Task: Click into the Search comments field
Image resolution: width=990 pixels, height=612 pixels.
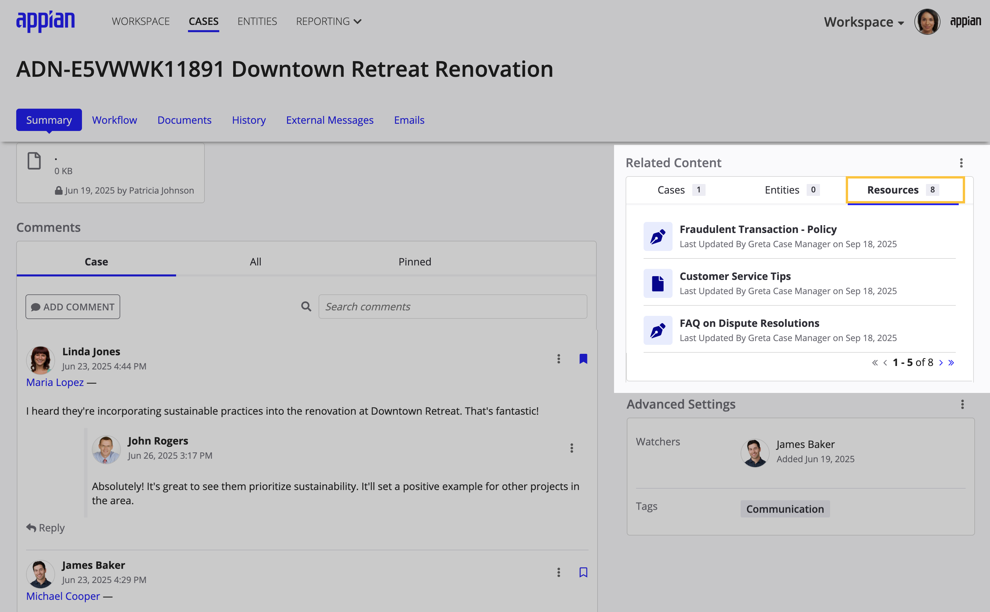Action: pos(452,306)
